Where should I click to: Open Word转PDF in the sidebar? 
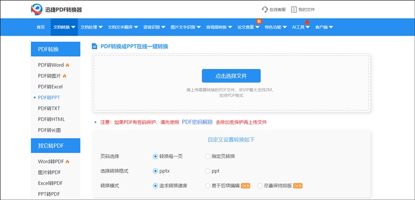tap(51, 161)
